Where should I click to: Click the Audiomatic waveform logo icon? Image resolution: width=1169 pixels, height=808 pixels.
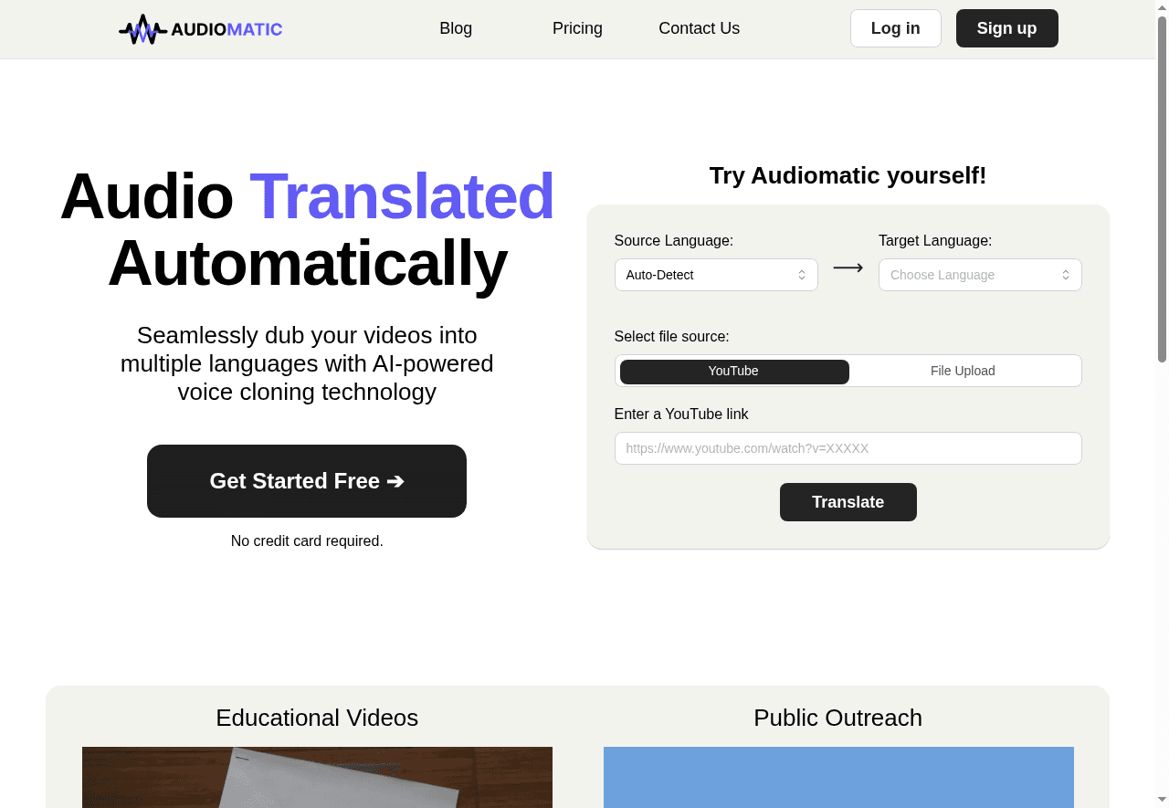pos(142,28)
